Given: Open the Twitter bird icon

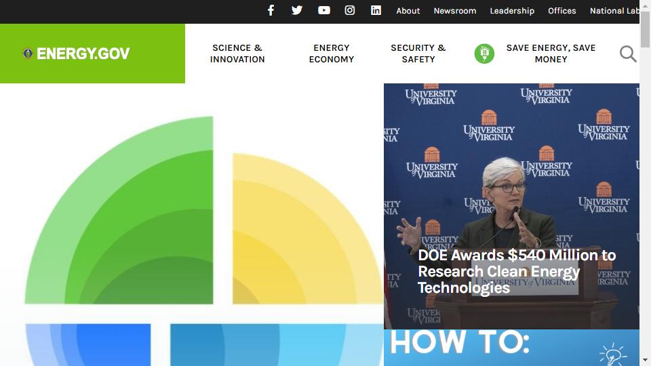Looking at the screenshot, I should pos(297,10).
